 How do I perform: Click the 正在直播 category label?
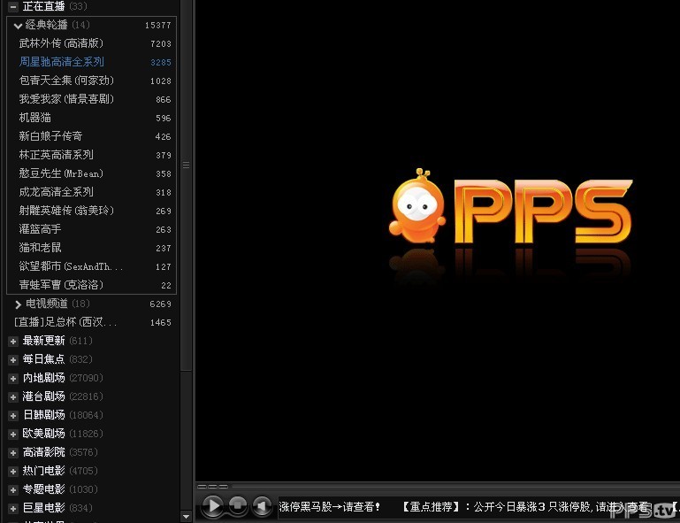44,6
